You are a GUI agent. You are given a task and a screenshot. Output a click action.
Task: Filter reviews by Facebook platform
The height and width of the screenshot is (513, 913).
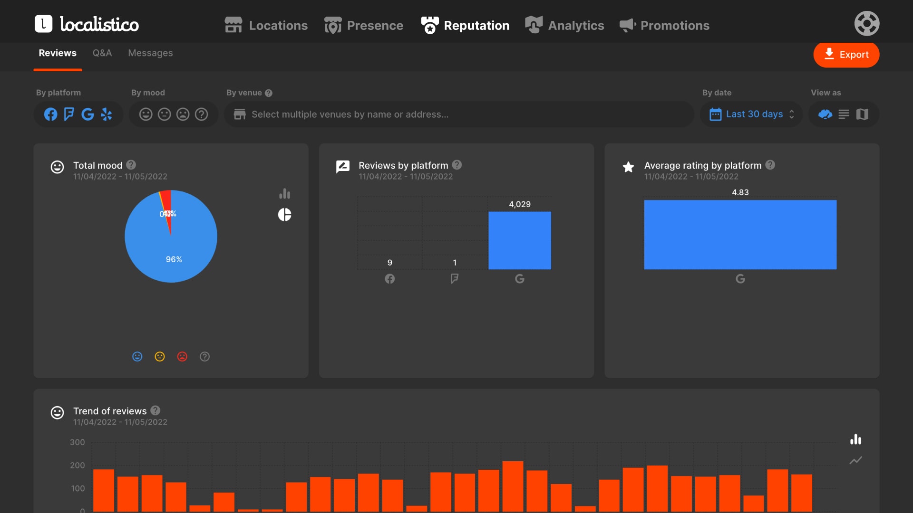pyautogui.click(x=50, y=114)
